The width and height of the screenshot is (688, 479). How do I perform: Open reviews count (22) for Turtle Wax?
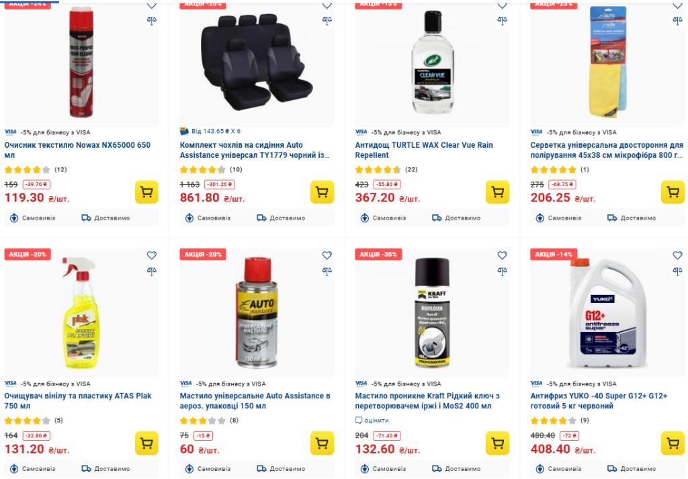[412, 169]
